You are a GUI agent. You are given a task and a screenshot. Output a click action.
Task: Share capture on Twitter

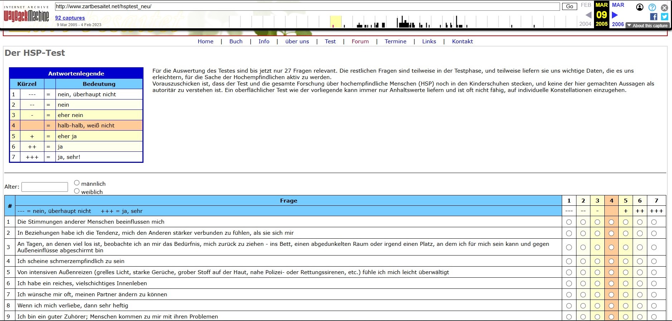(x=664, y=16)
